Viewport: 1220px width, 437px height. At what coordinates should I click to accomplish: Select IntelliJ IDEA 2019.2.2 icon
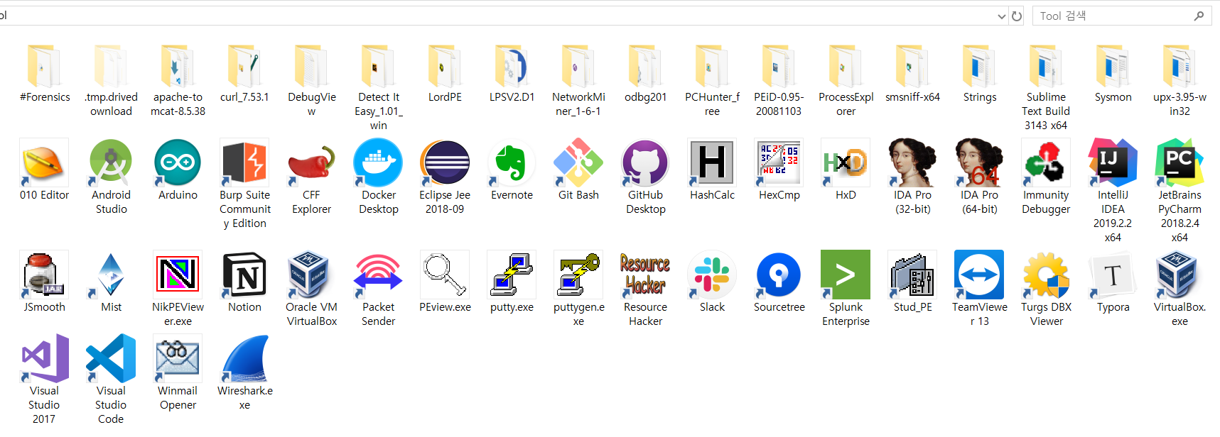(x=1113, y=162)
